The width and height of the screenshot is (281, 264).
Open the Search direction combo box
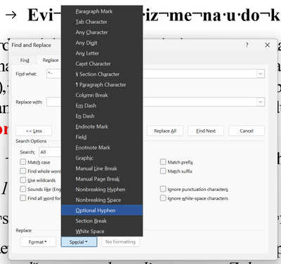50,152
